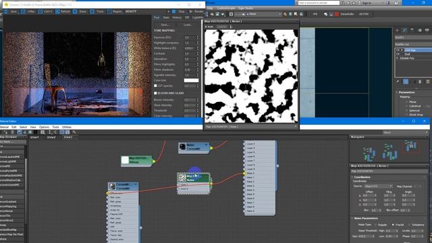Open the Utilities menu in Material Editor

67,127
